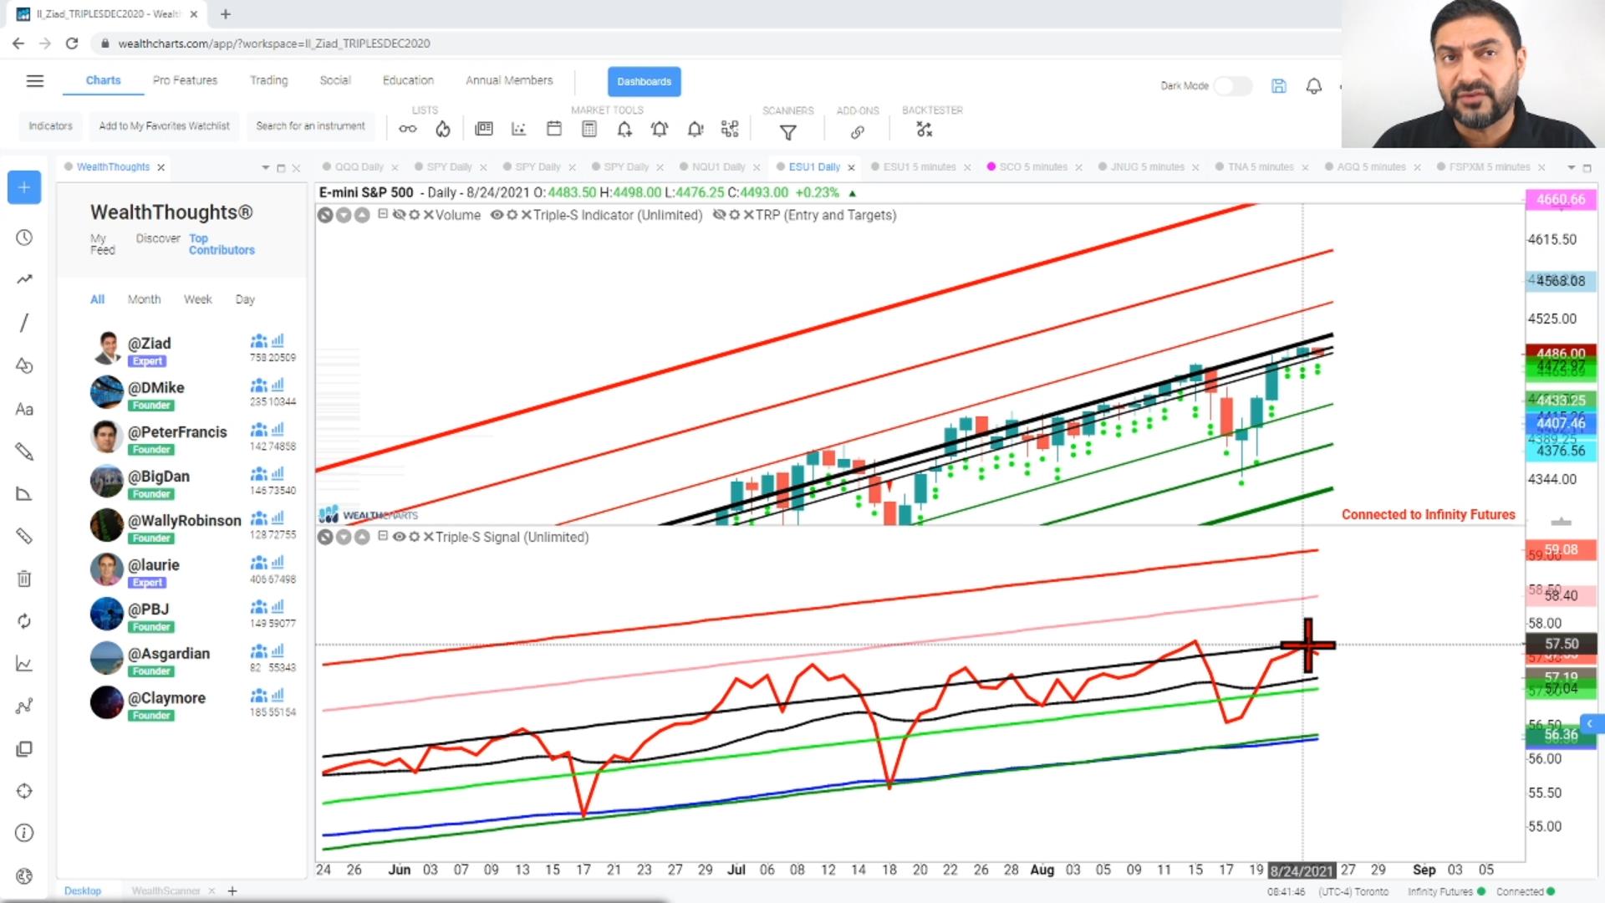Move the Triple-S Signal pane up arrow

[x=362, y=537]
